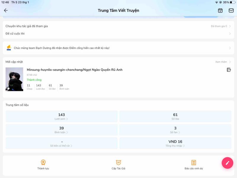This screenshot has width=237, height=178.
Task: Open Số tiền có thể rút tile
Action: click(62, 143)
